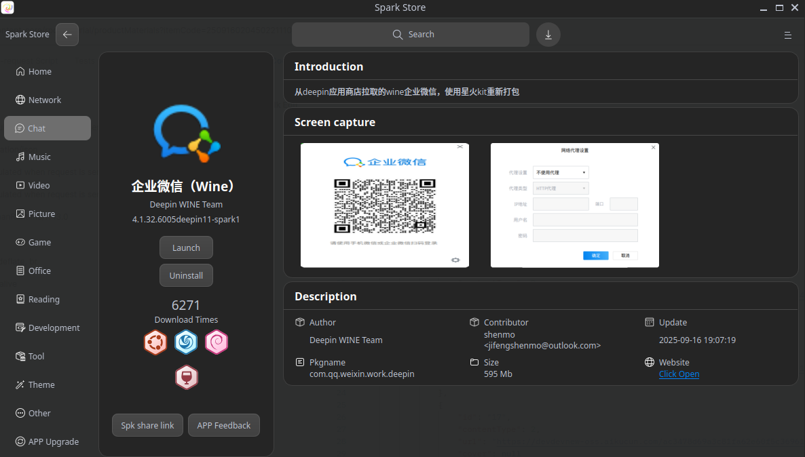
Task: Uninstall the WeCom Wine app
Action: click(186, 275)
